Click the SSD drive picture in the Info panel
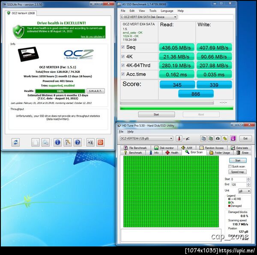 28,54
